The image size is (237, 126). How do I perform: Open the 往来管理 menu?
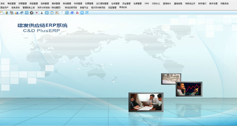coord(115,4)
